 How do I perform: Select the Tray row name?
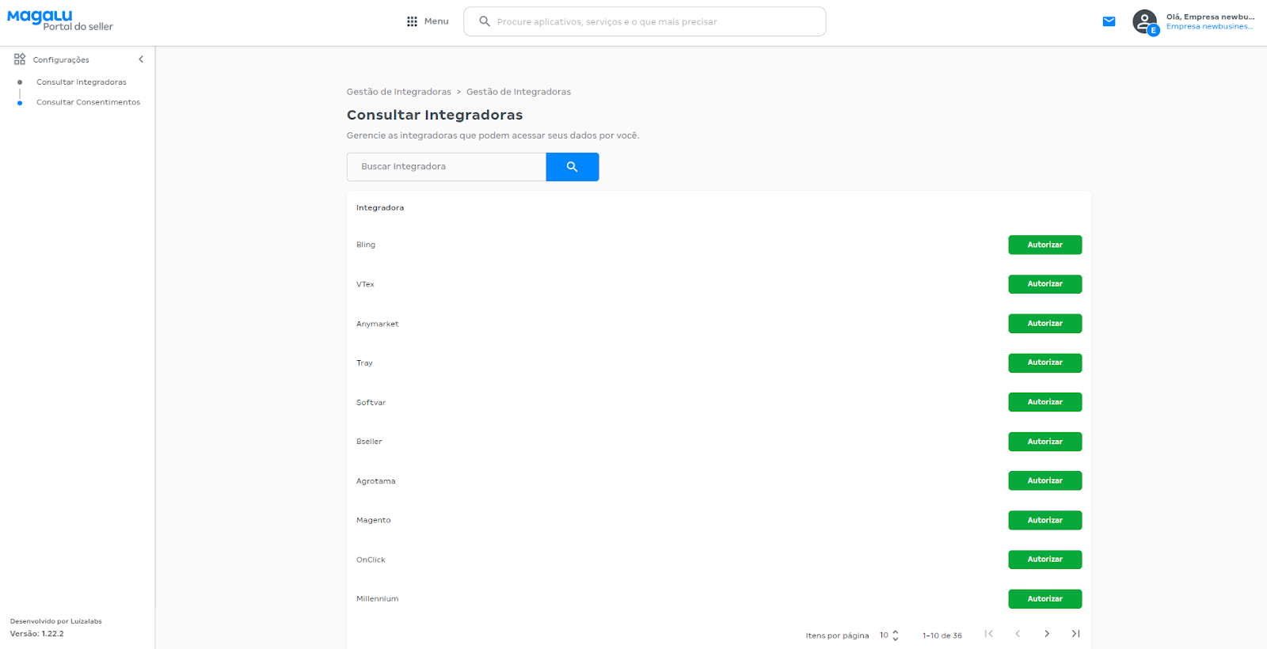coord(364,363)
